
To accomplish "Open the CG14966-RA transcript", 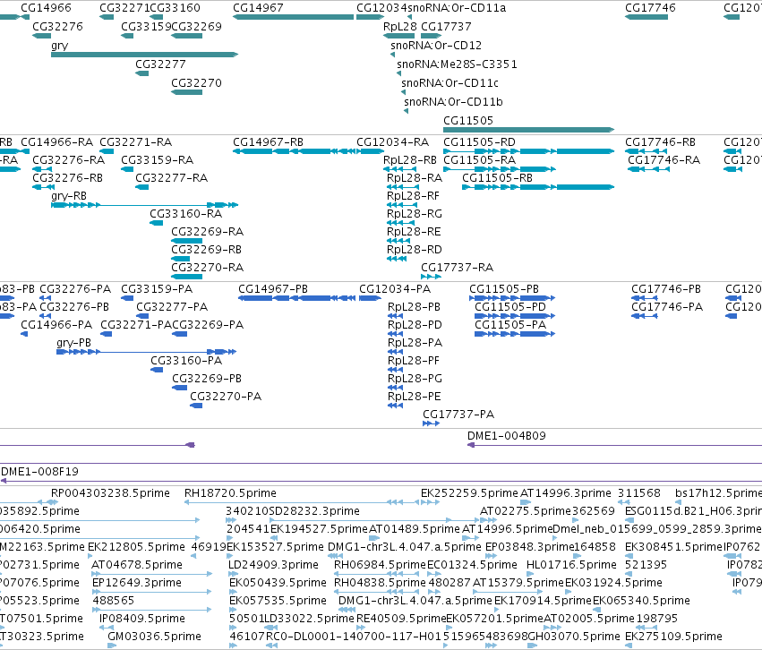I will coord(25,151).
